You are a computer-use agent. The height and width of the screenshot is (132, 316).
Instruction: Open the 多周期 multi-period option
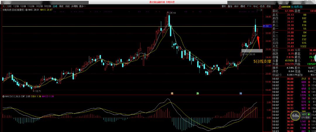[74, 6]
